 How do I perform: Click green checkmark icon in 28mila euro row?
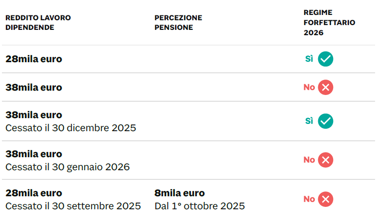[326, 59]
